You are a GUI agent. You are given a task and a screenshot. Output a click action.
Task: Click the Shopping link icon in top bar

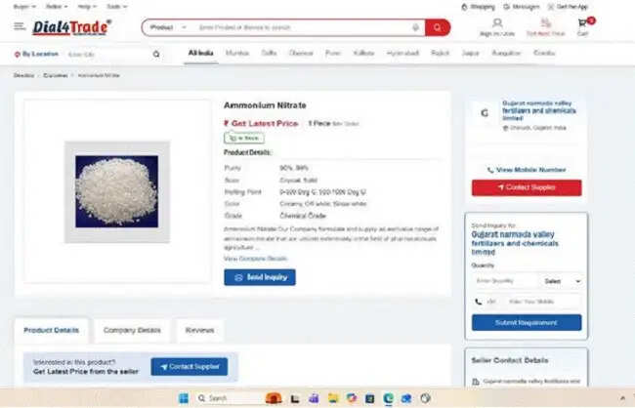point(464,7)
